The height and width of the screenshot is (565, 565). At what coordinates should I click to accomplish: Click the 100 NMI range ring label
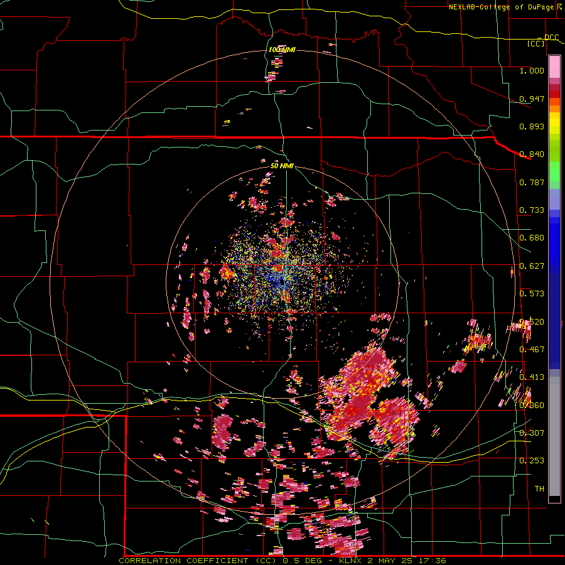pyautogui.click(x=282, y=50)
